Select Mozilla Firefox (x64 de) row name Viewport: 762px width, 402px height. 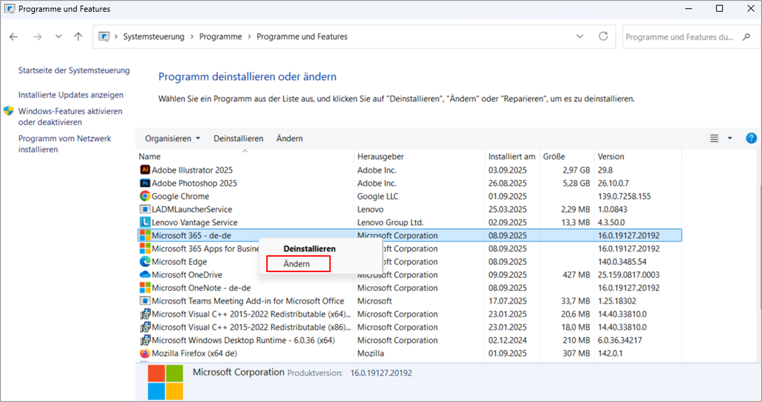[194, 353]
